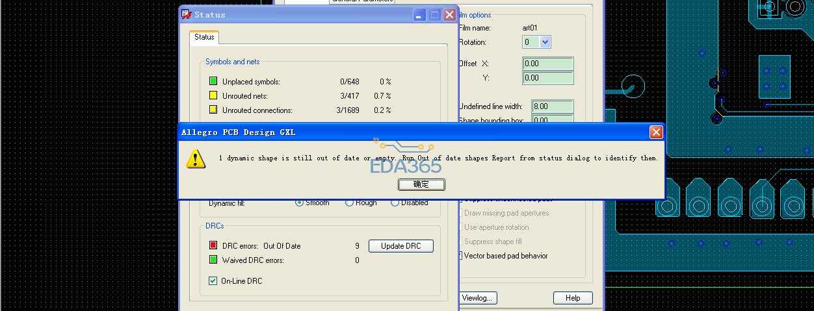Click the green Waived DRC errors indicator
The height and width of the screenshot is (311, 814).
tap(213, 260)
